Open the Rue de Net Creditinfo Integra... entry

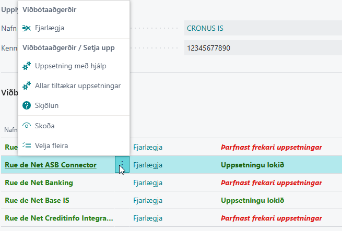pos(58,218)
